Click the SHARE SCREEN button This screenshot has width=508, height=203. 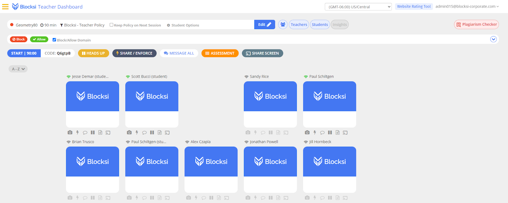(262, 53)
